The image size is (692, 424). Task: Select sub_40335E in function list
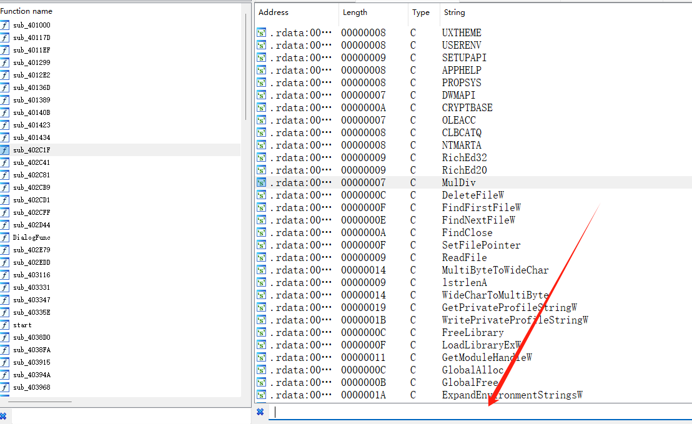31,312
